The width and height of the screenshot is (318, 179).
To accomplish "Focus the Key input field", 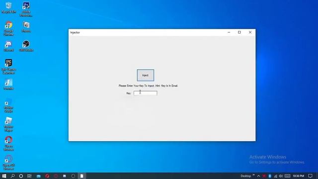I will 146,93.
